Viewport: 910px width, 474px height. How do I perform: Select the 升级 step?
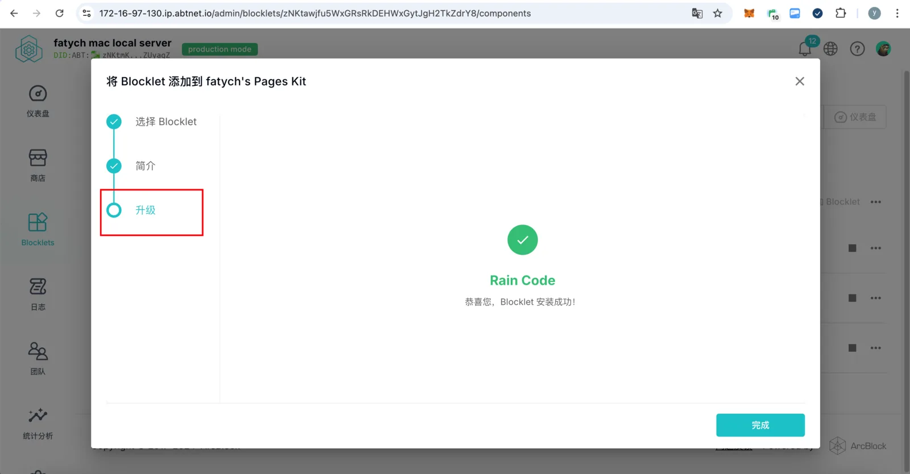click(x=131, y=210)
